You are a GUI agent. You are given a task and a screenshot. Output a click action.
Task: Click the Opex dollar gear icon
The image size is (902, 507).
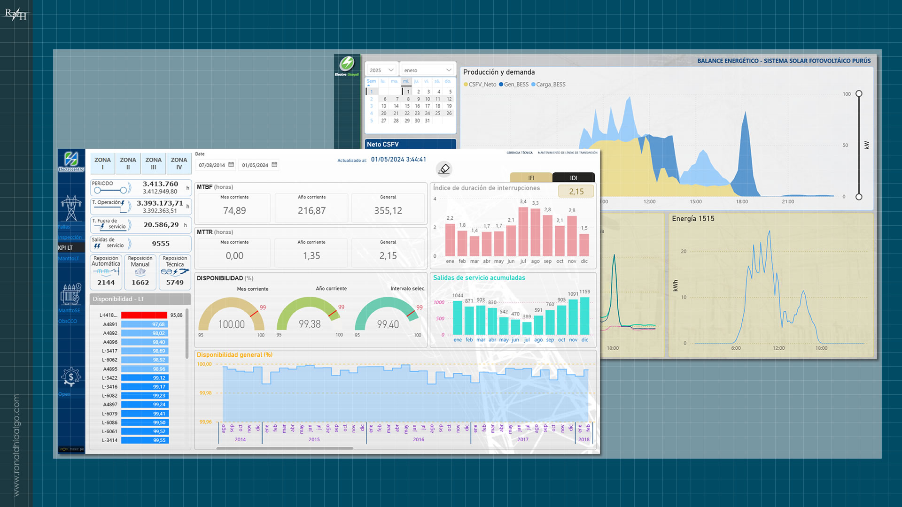(71, 377)
